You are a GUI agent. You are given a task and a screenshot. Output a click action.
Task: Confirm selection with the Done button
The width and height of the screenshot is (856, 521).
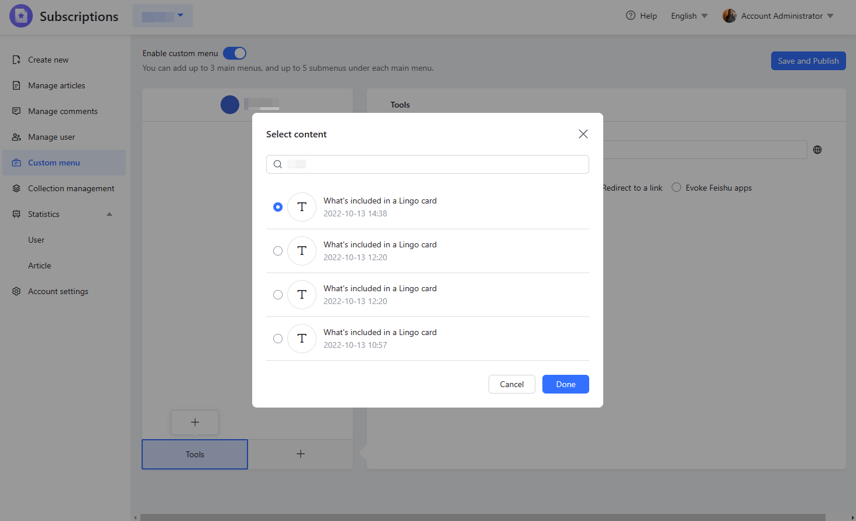[565, 384]
